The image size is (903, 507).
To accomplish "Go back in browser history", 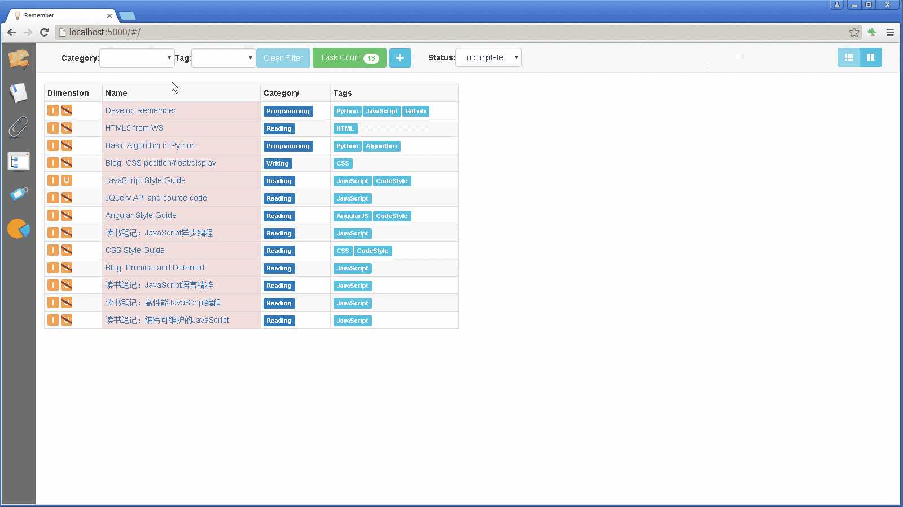I will 11,32.
